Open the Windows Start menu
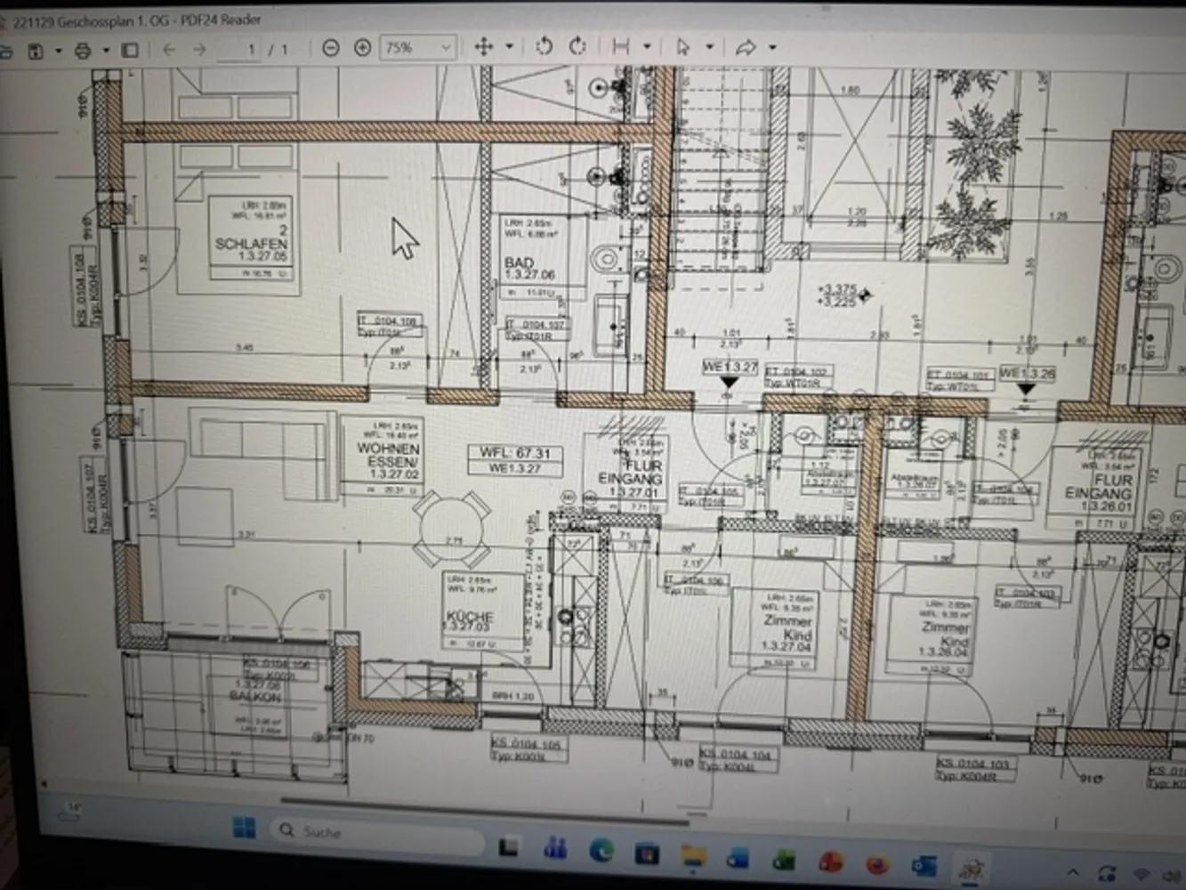Viewport: 1186px width, 890px height. (x=243, y=829)
